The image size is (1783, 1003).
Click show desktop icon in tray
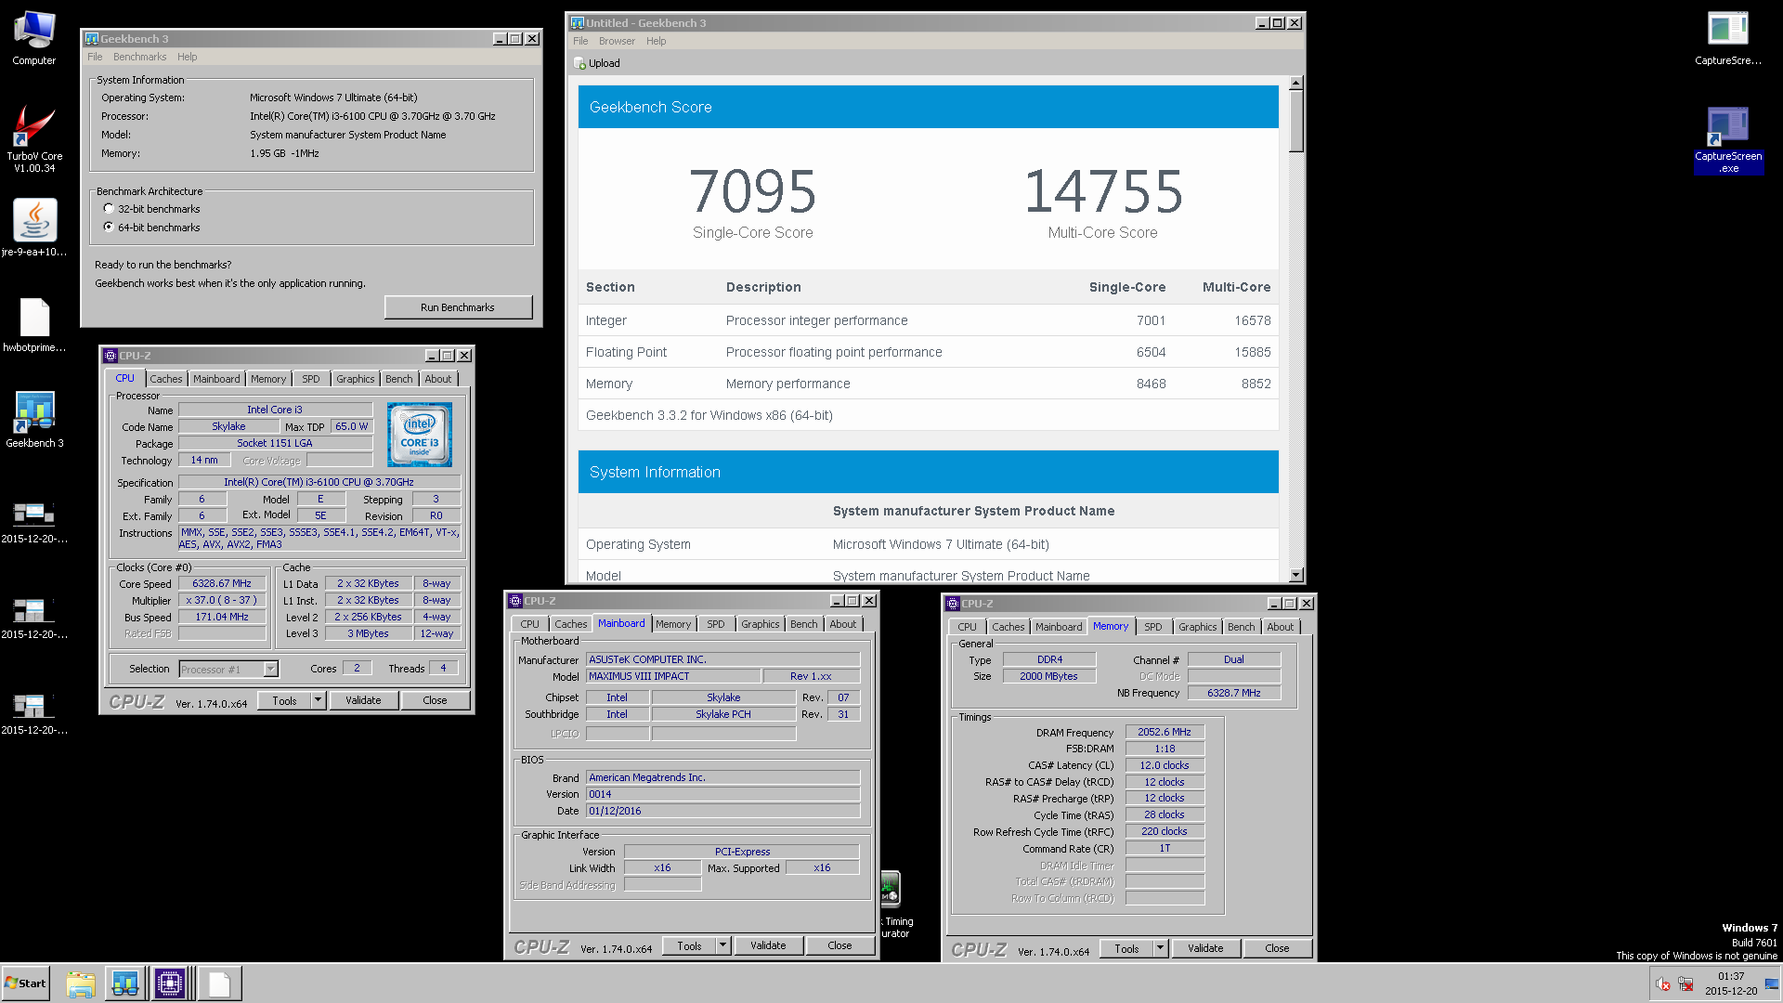[1772, 983]
